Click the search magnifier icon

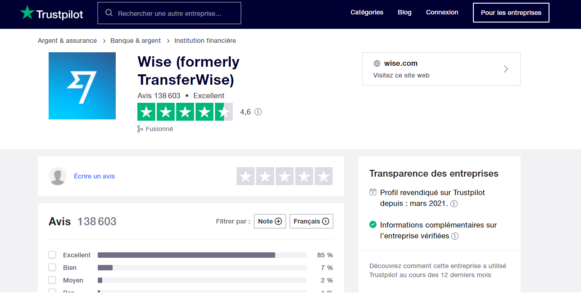coord(109,13)
